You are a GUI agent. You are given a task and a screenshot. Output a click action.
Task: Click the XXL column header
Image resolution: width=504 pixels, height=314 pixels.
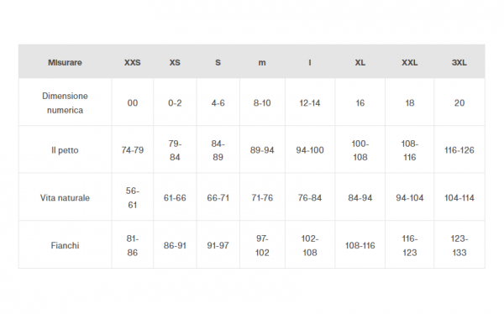pos(410,62)
